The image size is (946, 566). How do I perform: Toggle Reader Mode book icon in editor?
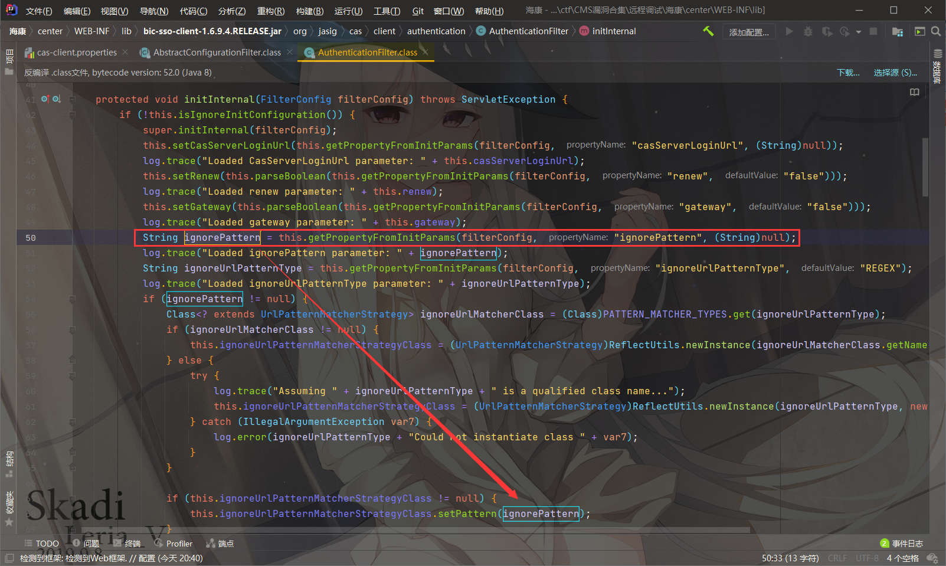coord(915,92)
